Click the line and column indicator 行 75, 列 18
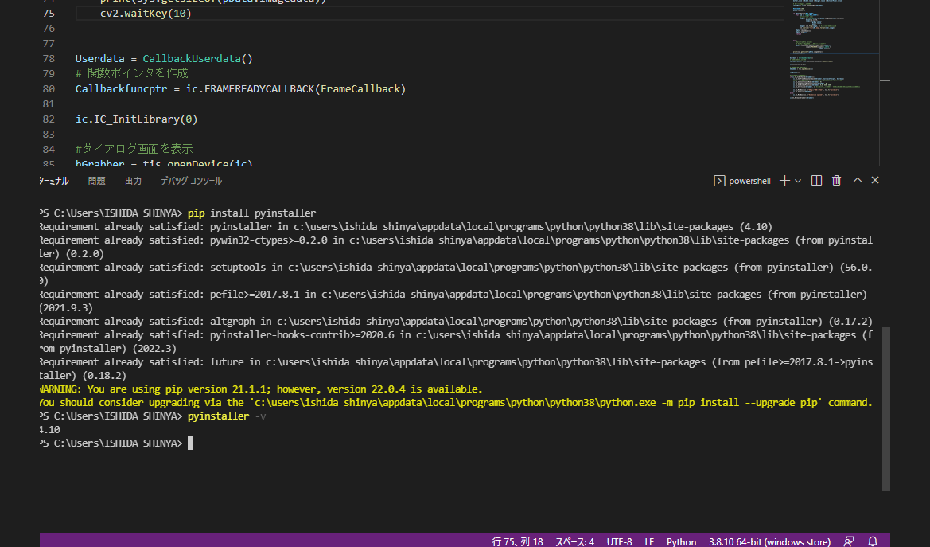Image resolution: width=930 pixels, height=547 pixels. pos(517,541)
